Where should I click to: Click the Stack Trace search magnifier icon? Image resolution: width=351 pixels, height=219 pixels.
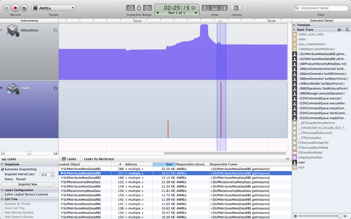tap(347, 30)
